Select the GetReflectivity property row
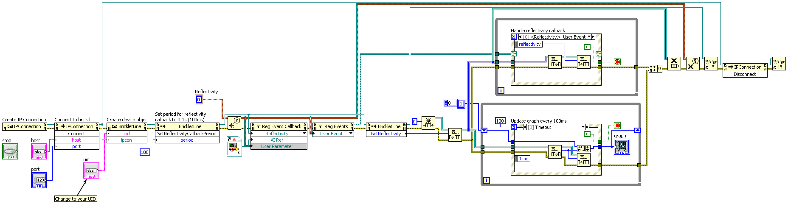 point(386,134)
